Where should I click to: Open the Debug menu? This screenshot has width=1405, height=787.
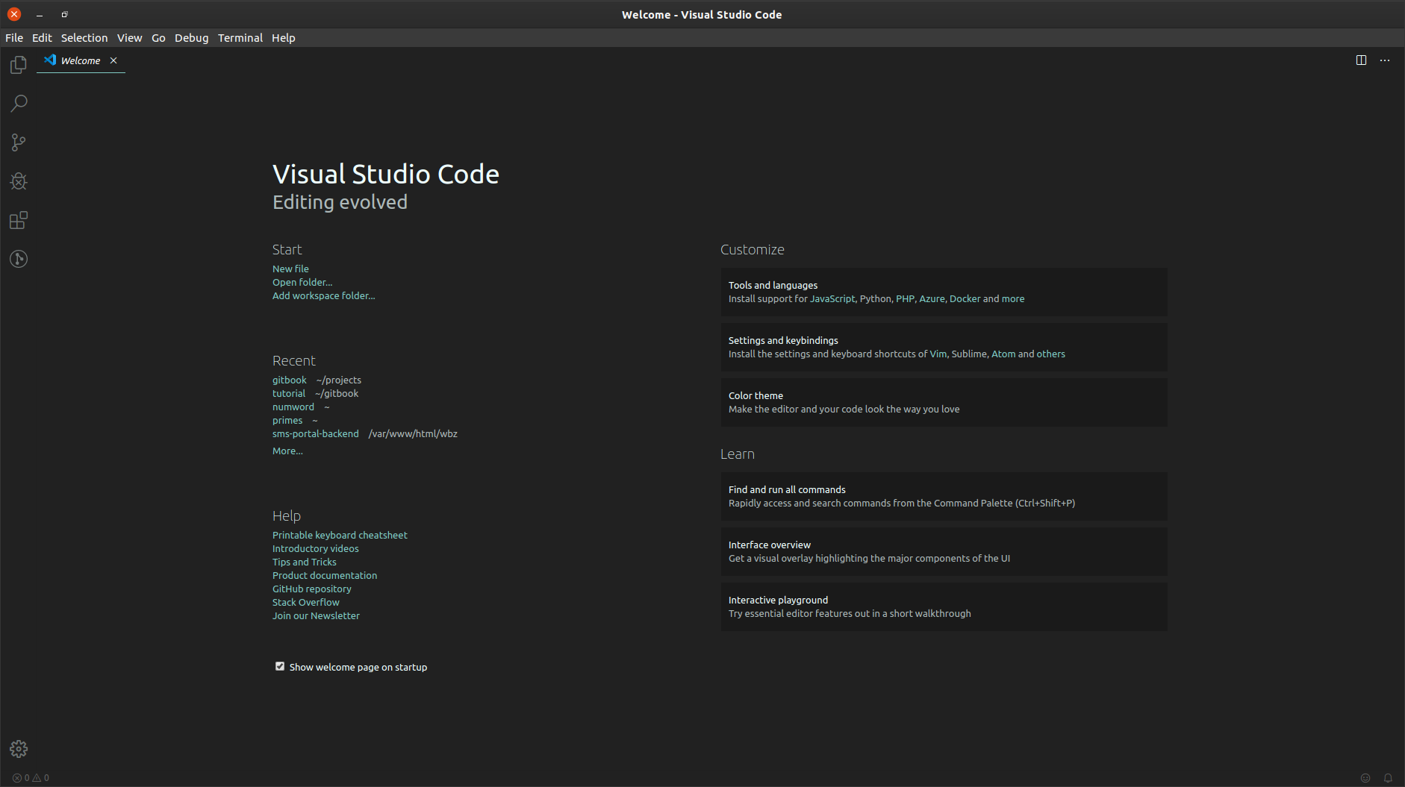[192, 38]
